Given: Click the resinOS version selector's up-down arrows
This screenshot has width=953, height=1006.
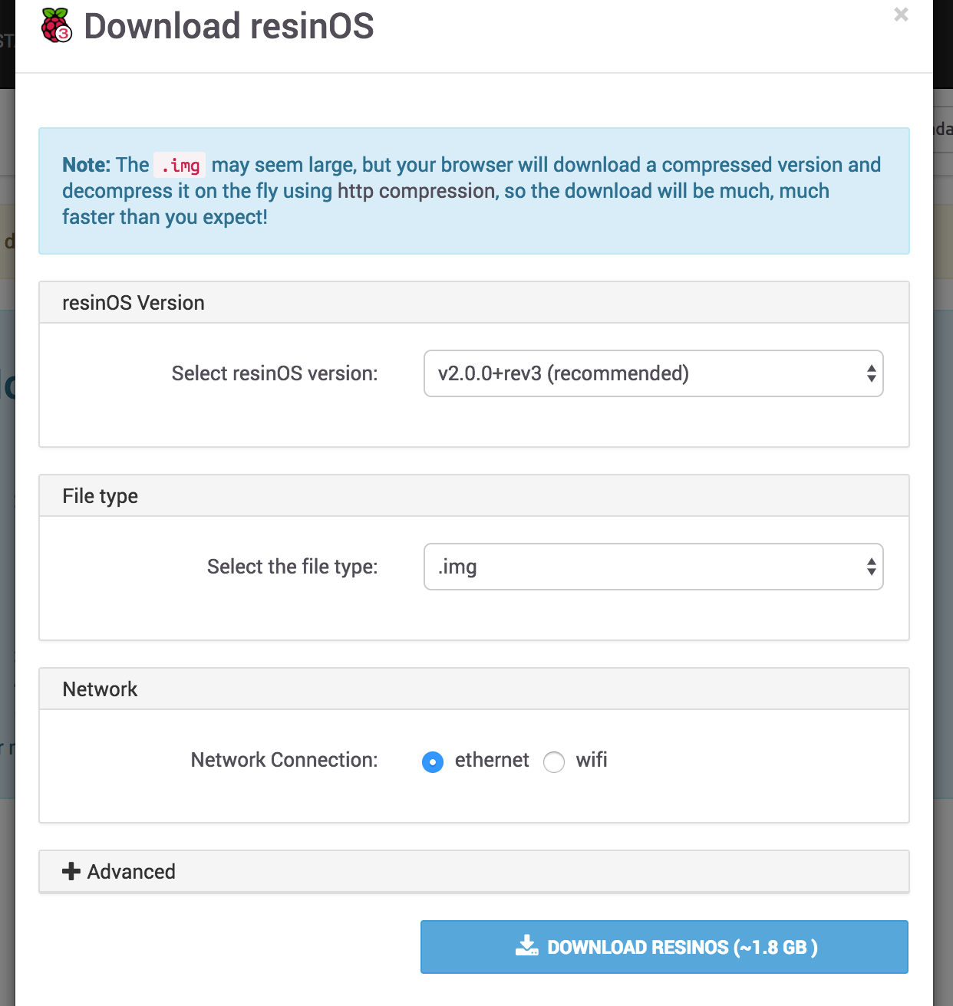Looking at the screenshot, I should [x=871, y=373].
